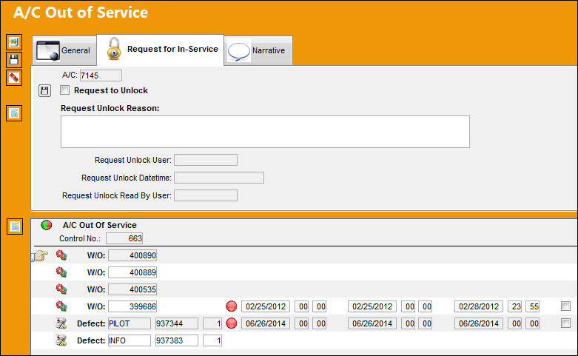The width and height of the screenshot is (578, 356).
Task: Click the W/O field 400890
Action: pyautogui.click(x=132, y=255)
